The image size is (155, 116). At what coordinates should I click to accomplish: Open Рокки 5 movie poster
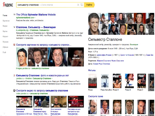pyautogui.click(x=129, y=81)
